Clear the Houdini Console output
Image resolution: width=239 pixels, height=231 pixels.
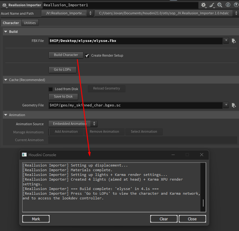point(164,219)
